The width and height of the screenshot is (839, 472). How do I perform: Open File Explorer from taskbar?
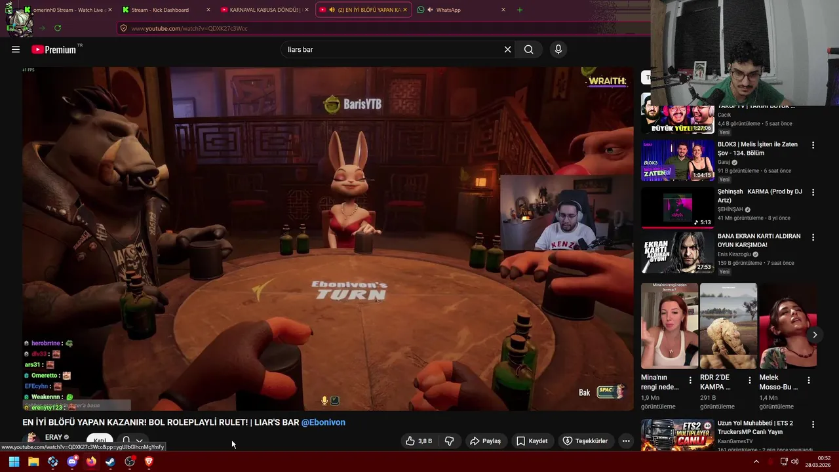(x=33, y=462)
